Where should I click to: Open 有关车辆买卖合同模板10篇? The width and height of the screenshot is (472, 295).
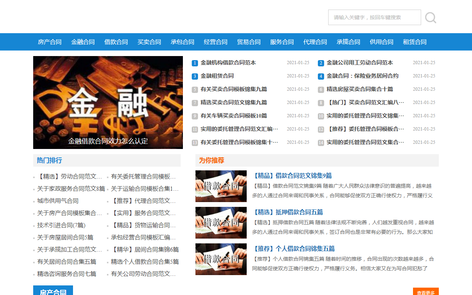pyautogui.click(x=234, y=116)
